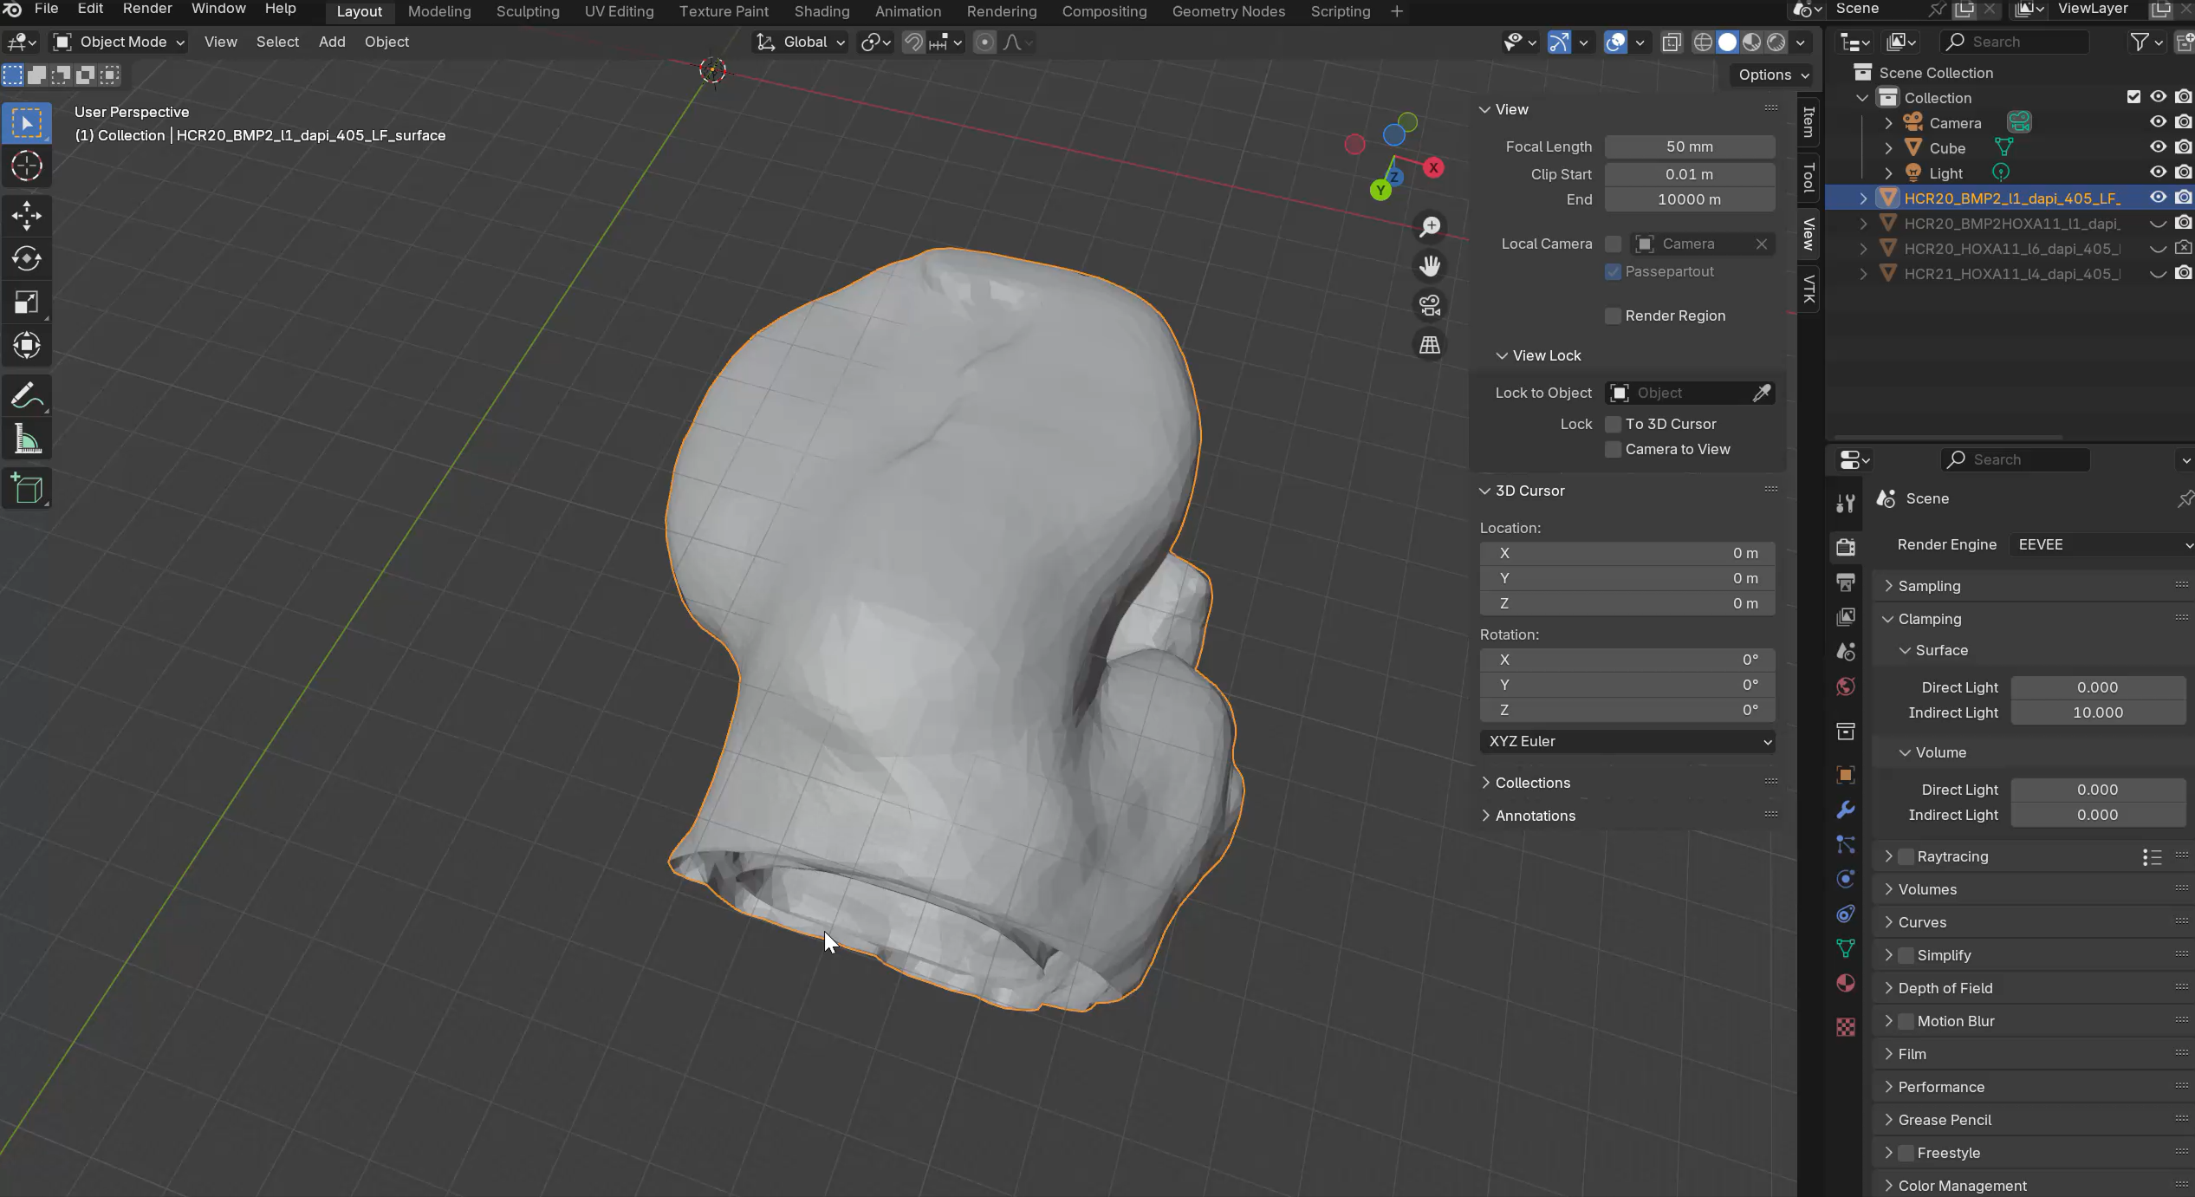Toggle proportional editing

[x=984, y=42]
